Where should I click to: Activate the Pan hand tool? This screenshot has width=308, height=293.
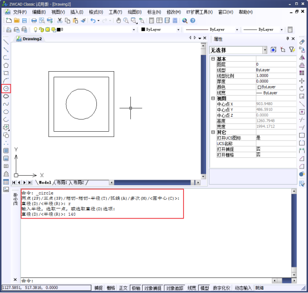click(119, 21)
